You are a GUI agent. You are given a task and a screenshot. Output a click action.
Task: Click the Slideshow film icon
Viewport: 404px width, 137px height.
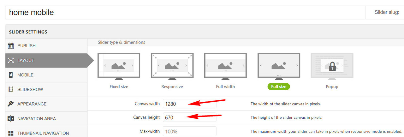[11, 89]
